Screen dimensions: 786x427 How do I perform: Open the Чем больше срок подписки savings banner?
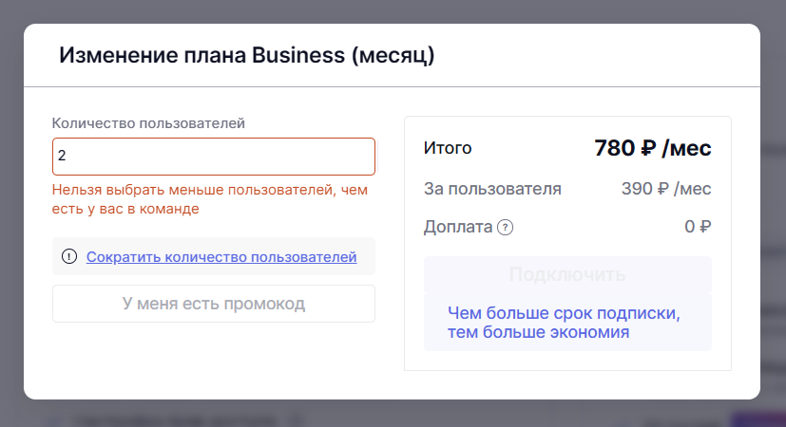[x=567, y=323]
